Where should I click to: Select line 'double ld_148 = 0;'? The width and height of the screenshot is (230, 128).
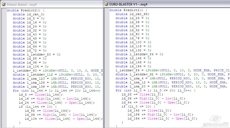tap(133, 58)
